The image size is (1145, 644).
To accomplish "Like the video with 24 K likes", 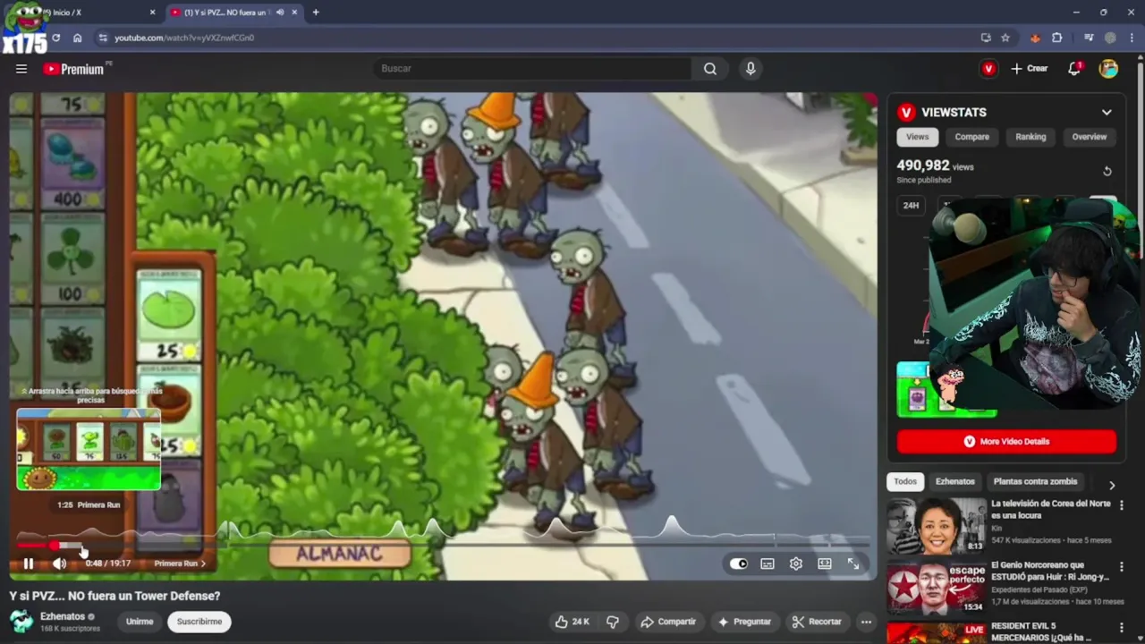I will (x=572, y=622).
